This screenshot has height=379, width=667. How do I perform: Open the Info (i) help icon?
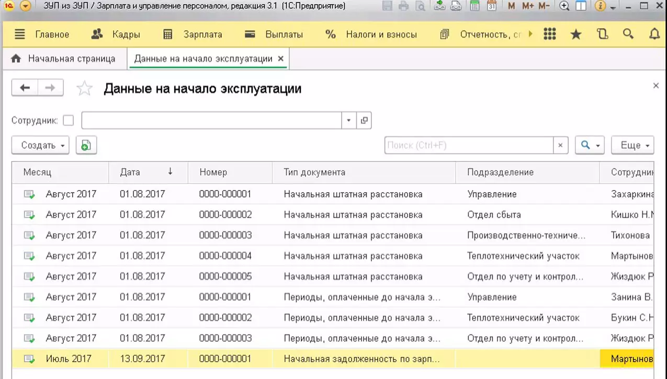[601, 6]
